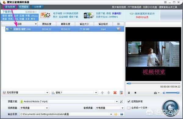Screen dimensions: 183x119
Task: Click the 字幕 quick link
Action: pos(27,16)
